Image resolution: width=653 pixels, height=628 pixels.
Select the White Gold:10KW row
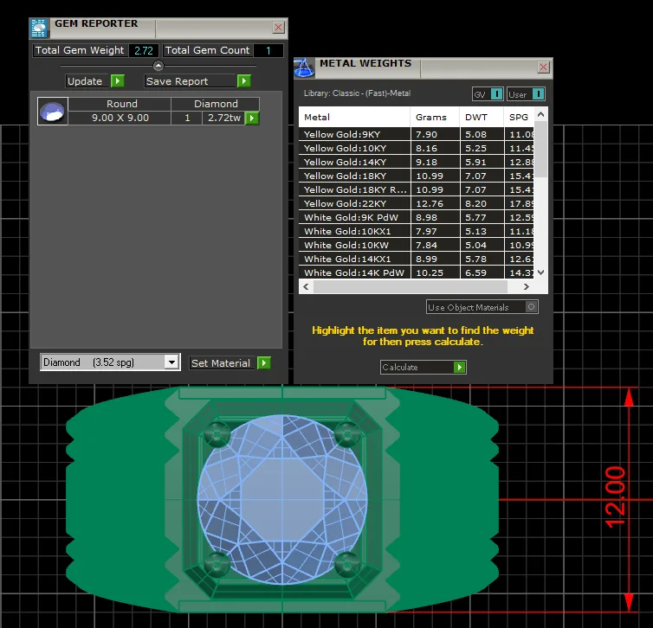[417, 245]
